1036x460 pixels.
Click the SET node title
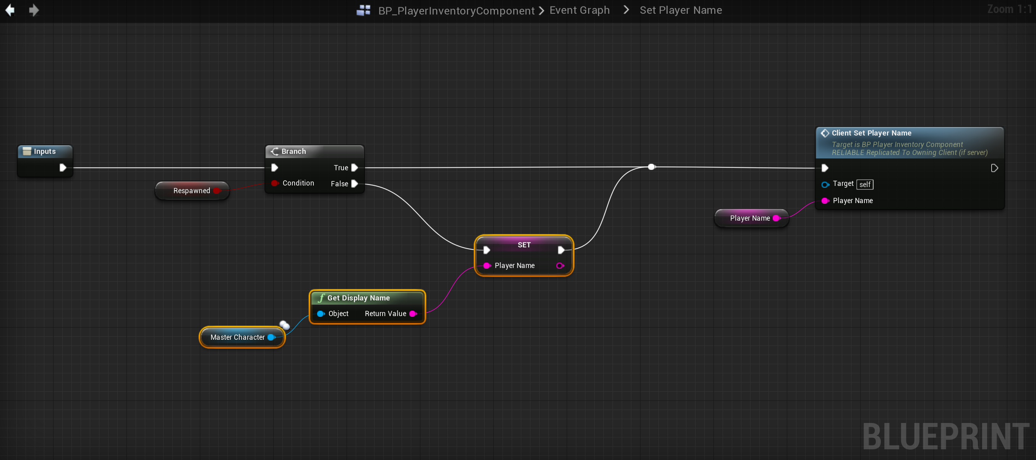[524, 245]
